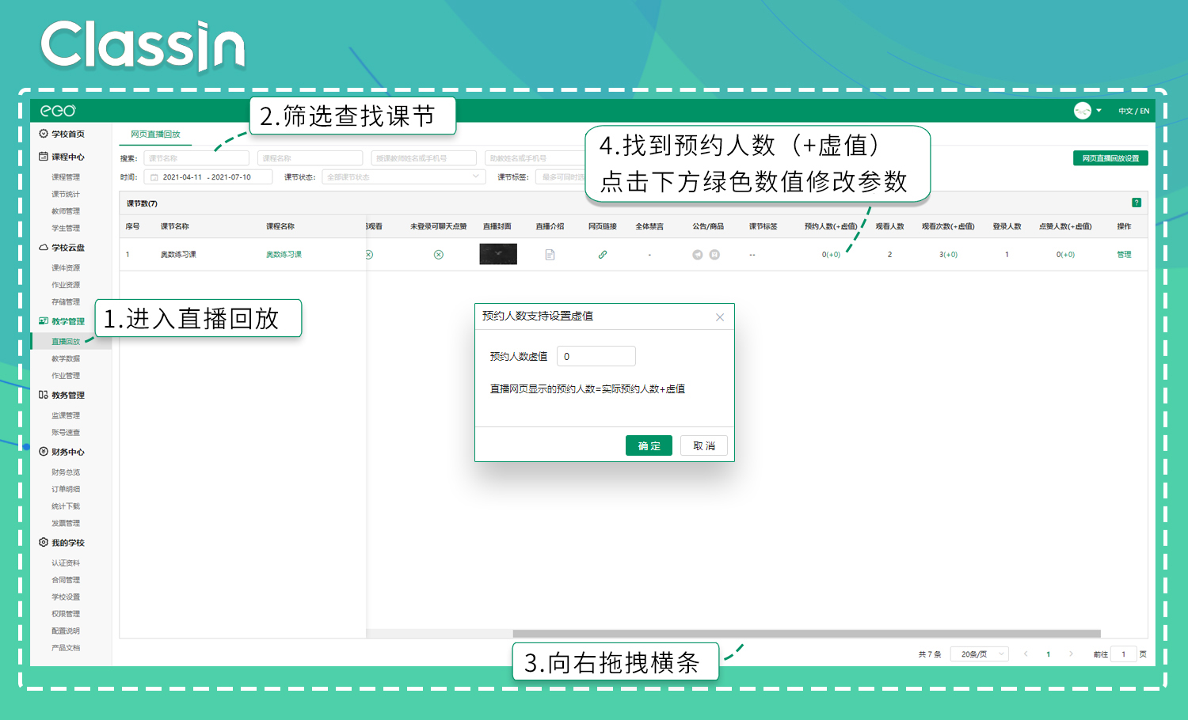1188x720 pixels.
Task: Open 存储管理 in sidebar
Action: 66,301
